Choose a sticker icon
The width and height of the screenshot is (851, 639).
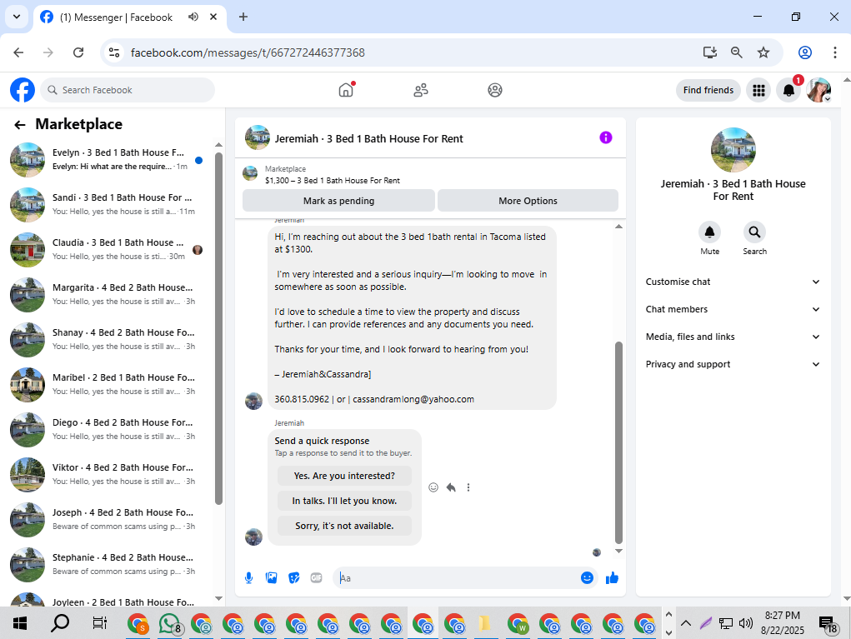294,578
